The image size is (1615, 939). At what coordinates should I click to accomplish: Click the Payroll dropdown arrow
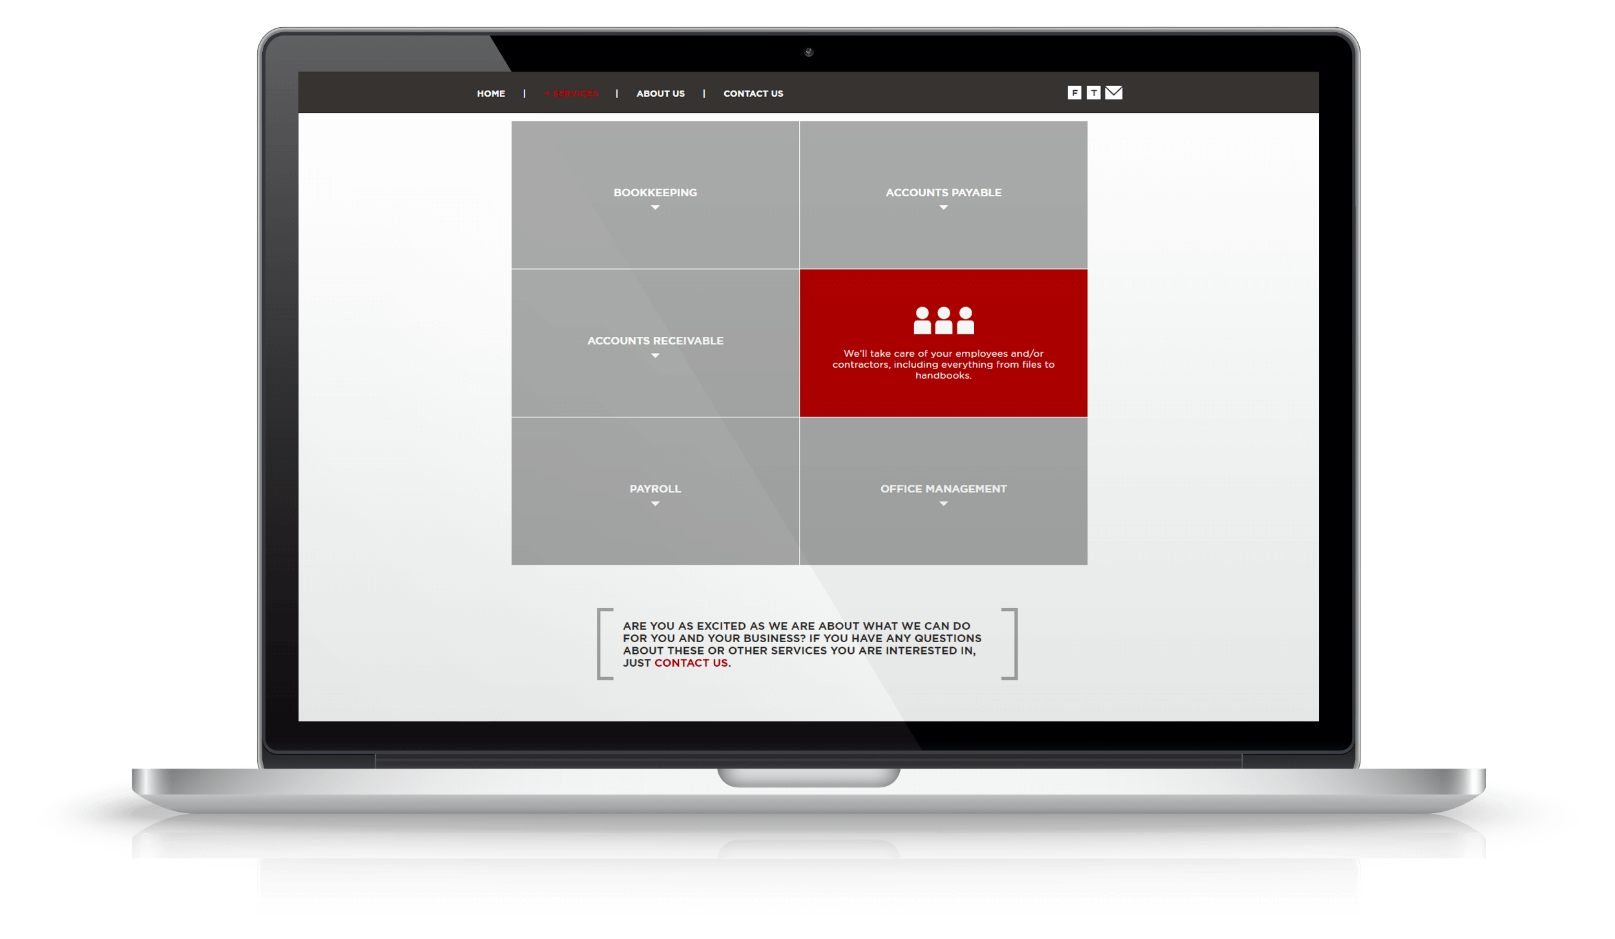[654, 501]
